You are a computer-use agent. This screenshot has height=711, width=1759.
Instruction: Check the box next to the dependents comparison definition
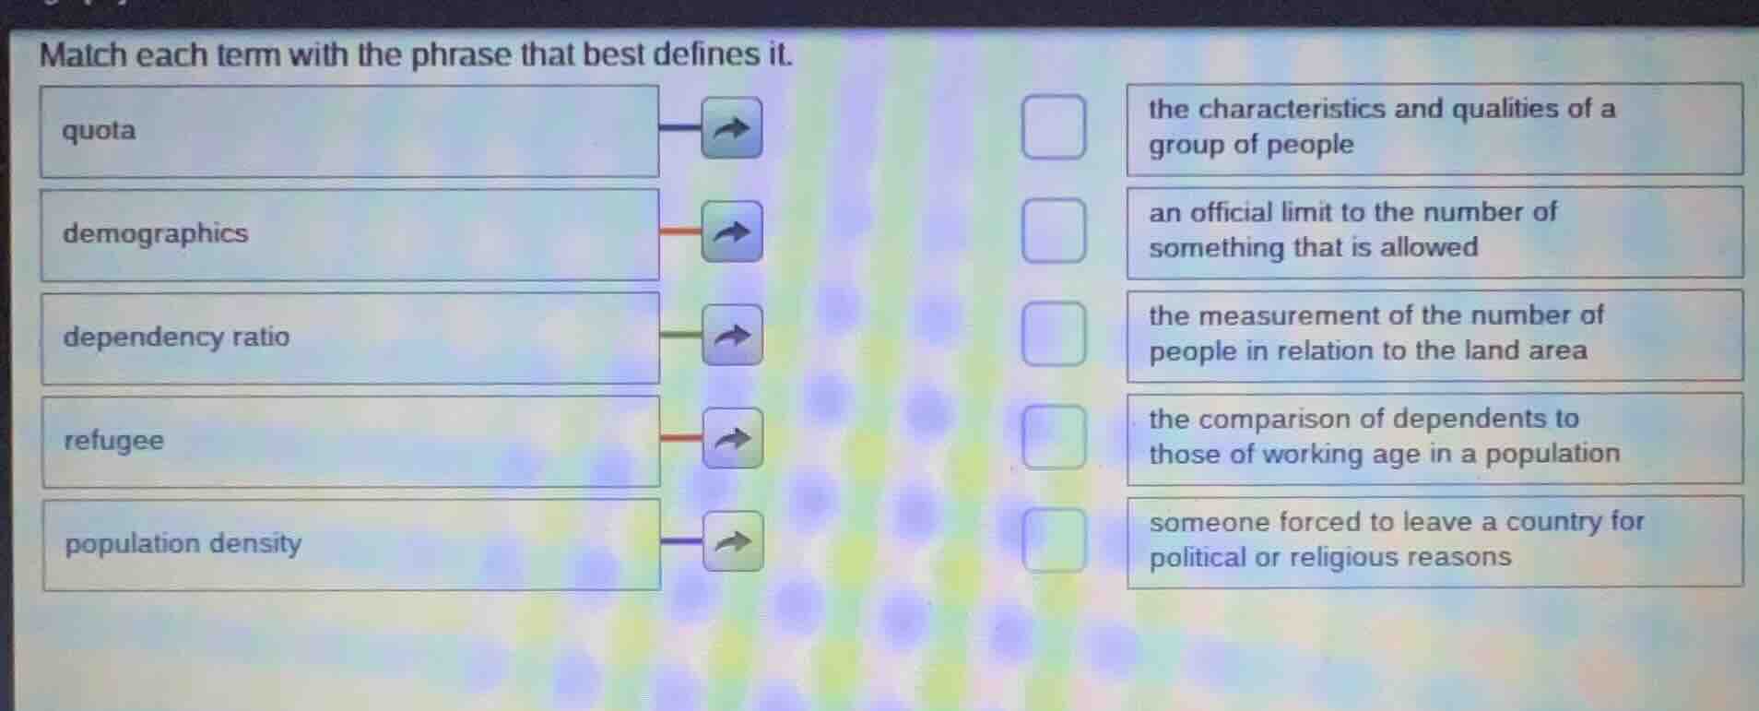(1053, 435)
